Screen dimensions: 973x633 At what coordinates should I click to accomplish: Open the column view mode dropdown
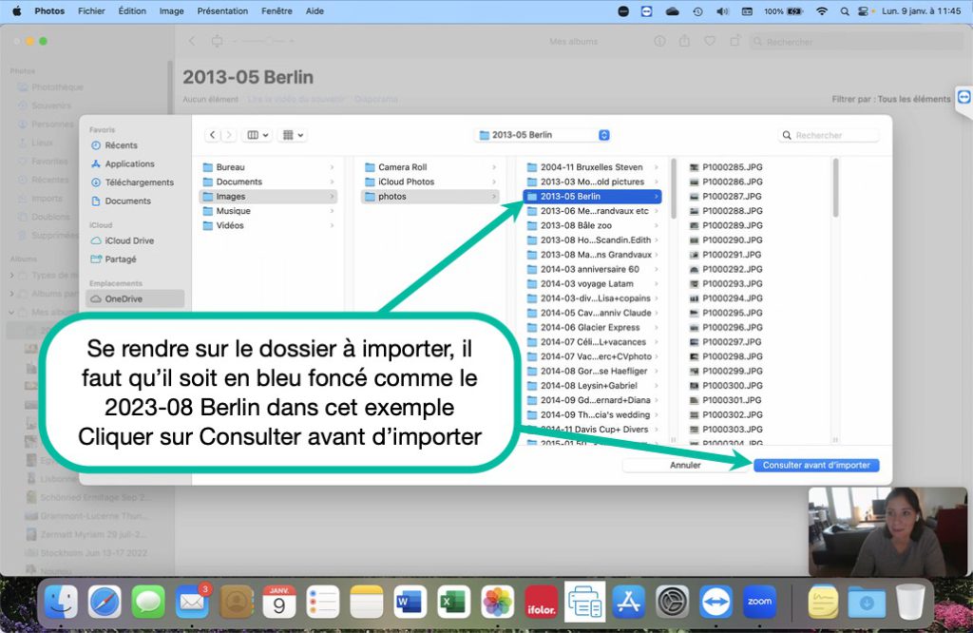[257, 136]
